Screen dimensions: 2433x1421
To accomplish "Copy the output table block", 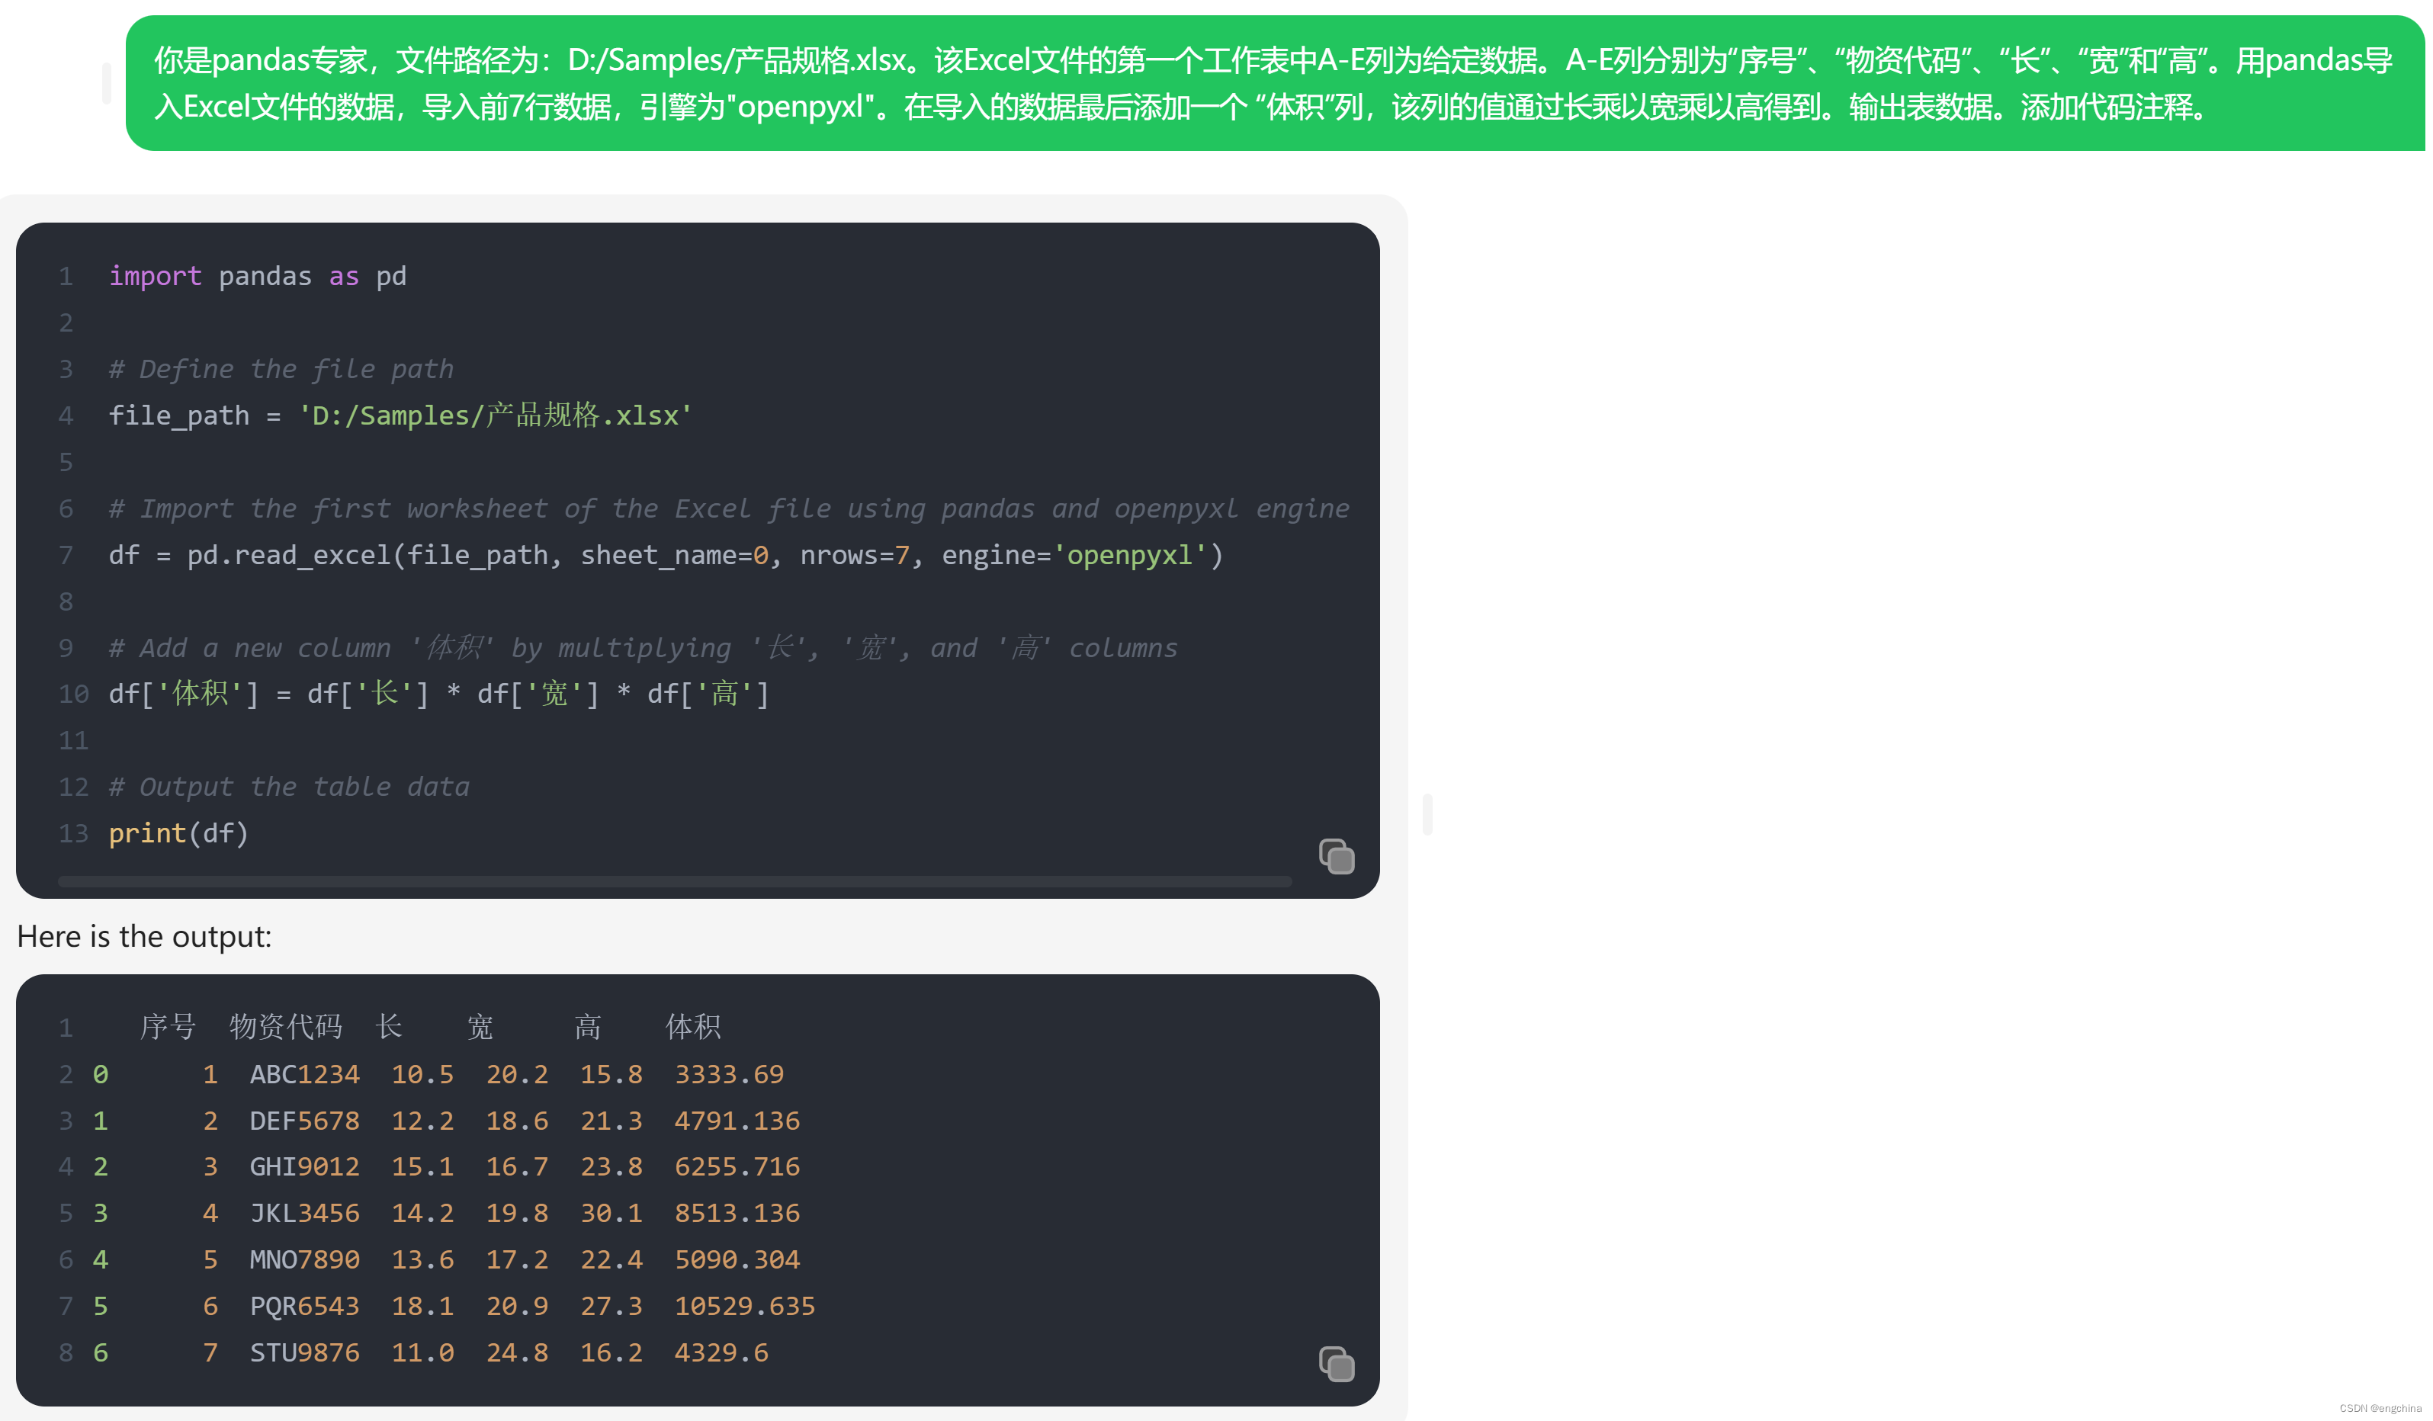I will coord(1337,1364).
